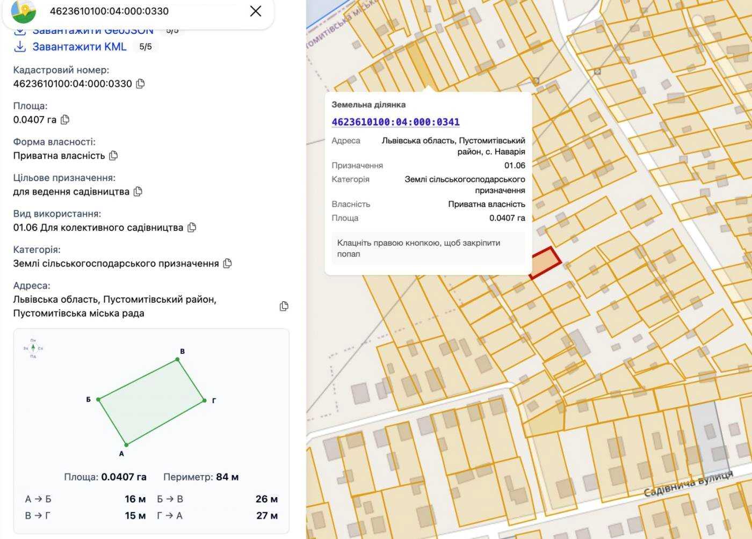Image resolution: width=752 pixels, height=539 pixels.
Task: Copy the для ведення садівництва value
Action: 138,192
